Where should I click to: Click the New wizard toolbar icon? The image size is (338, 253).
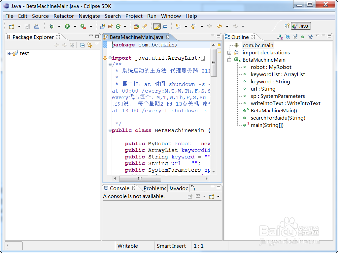12,26
